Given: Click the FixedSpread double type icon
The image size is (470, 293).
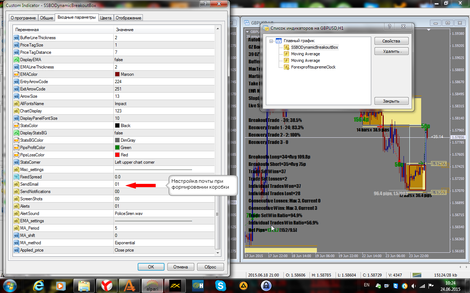Looking at the screenshot, I should [x=16, y=177].
